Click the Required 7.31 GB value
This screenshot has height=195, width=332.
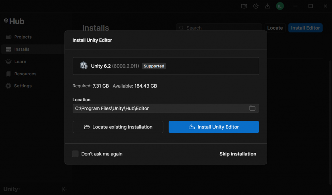(101, 86)
